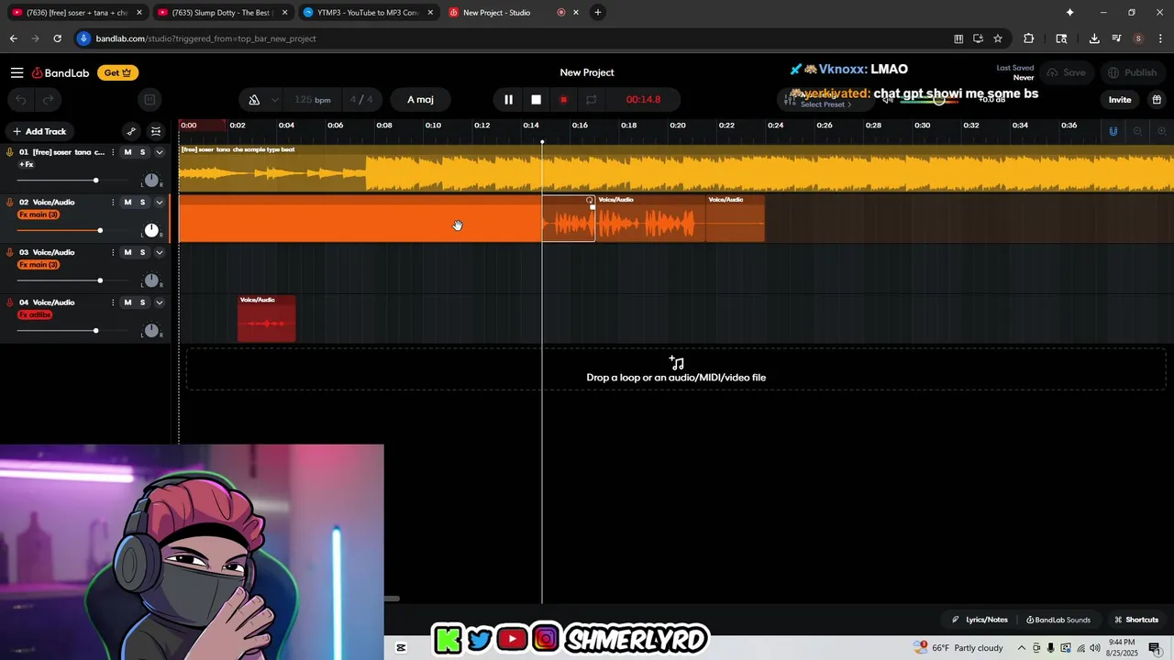Mute track 02 Voice/Audio

pos(127,202)
